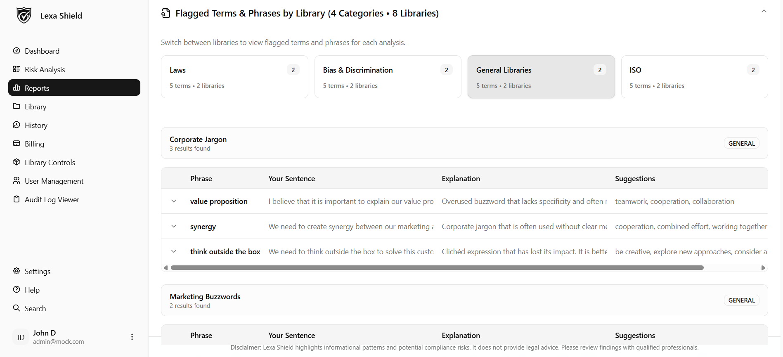Click the Risk Analysis list icon

[x=17, y=69]
